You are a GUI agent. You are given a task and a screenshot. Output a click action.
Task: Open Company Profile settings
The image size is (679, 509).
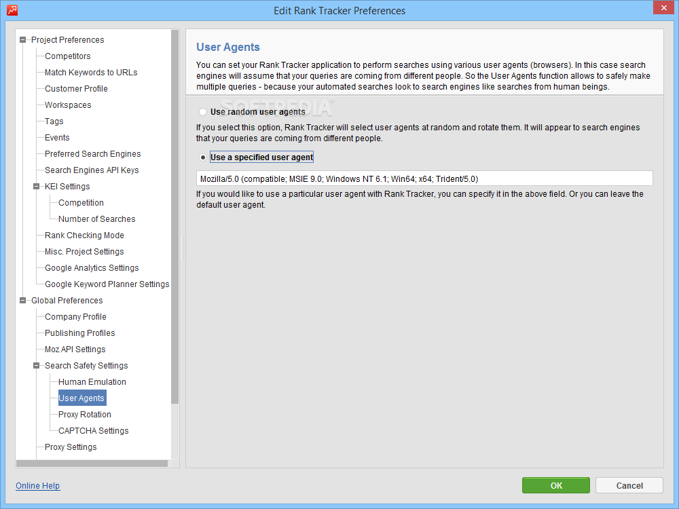click(x=75, y=317)
